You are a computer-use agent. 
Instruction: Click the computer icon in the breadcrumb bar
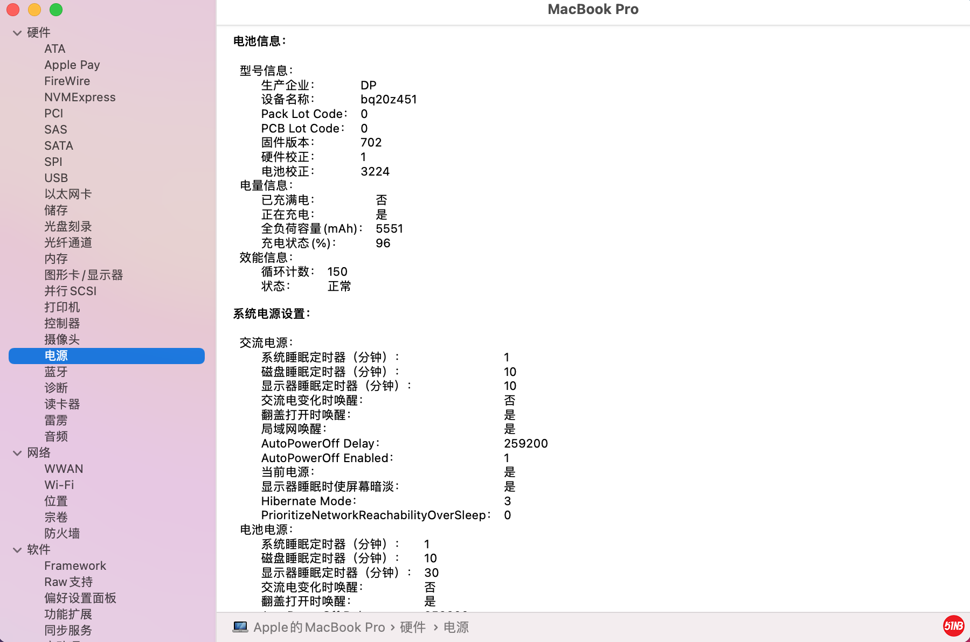pos(239,627)
